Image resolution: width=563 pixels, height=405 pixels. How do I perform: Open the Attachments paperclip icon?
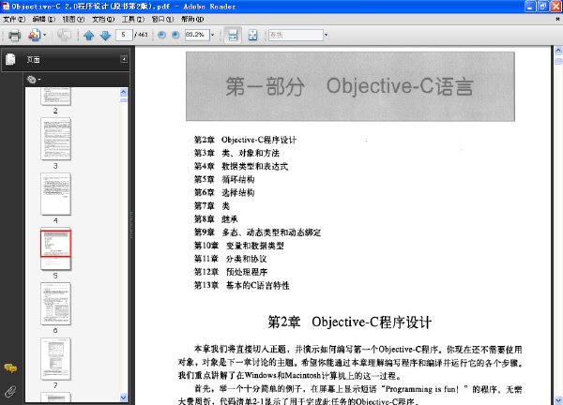[x=10, y=391]
